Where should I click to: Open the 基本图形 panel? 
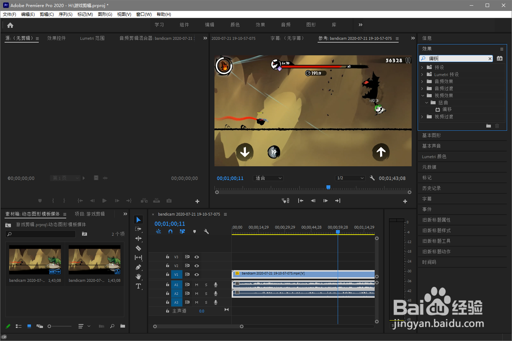click(x=431, y=135)
